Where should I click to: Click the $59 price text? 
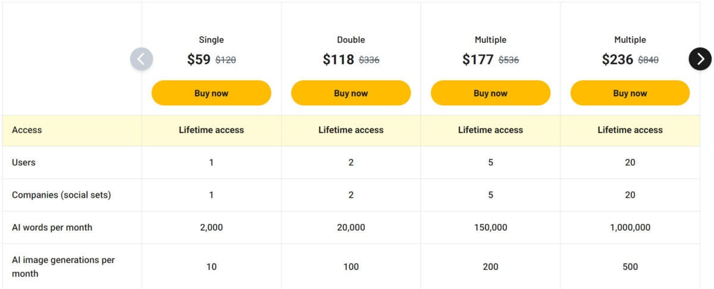[199, 59]
